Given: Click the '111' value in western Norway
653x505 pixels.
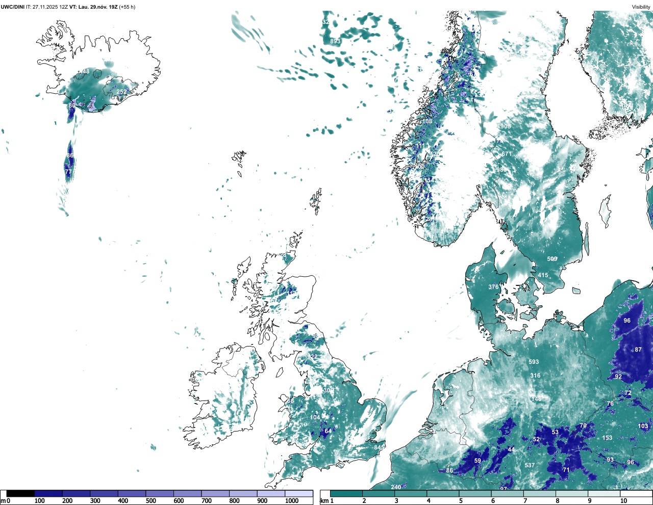Looking at the screenshot, I should tap(419, 146).
